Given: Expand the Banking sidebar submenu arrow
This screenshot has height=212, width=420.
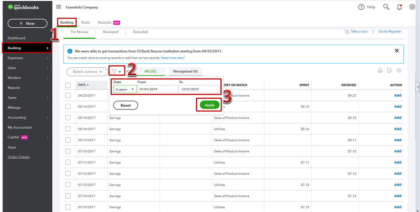Looking at the screenshot, I should (x=48, y=48).
